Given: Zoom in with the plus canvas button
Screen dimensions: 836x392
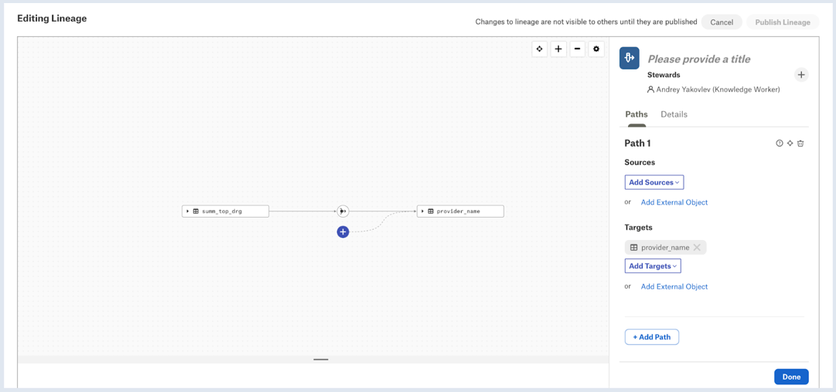Looking at the screenshot, I should 558,49.
